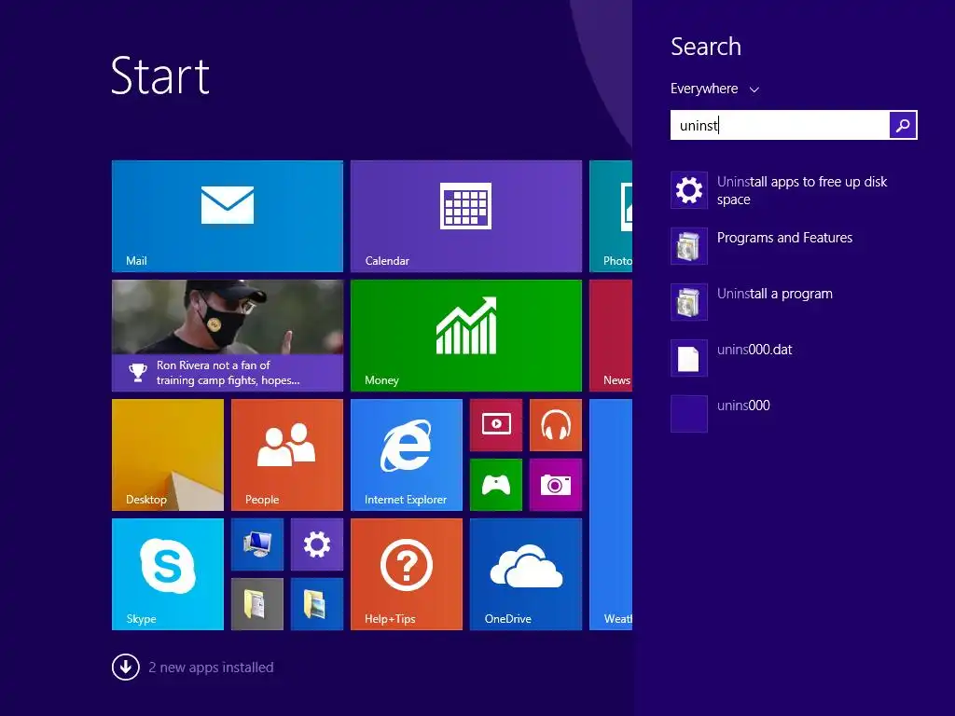Open the Skype tile

[x=168, y=574]
